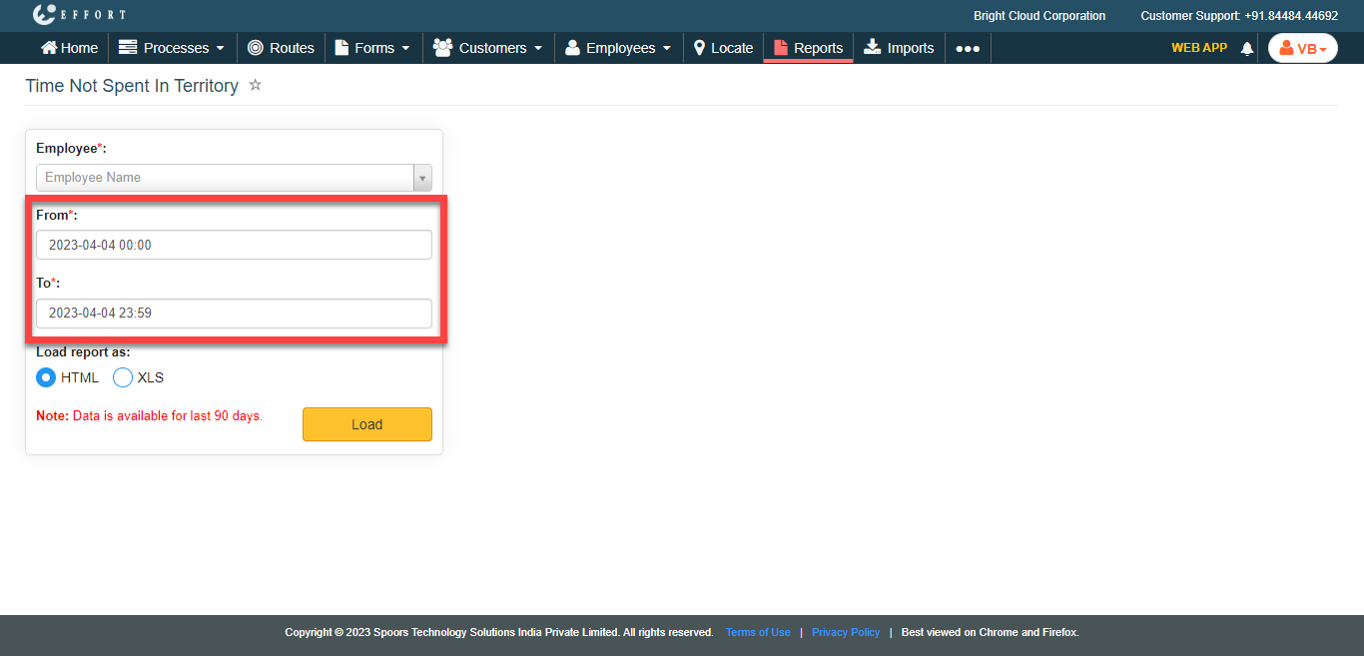Star this report as favorite
Image resolution: width=1364 pixels, height=656 pixels.
click(x=256, y=86)
